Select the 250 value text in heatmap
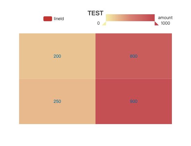The width and height of the screenshot is (191, 146). (x=57, y=102)
